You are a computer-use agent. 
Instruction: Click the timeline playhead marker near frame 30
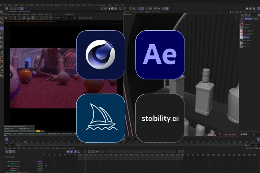click(25, 142)
